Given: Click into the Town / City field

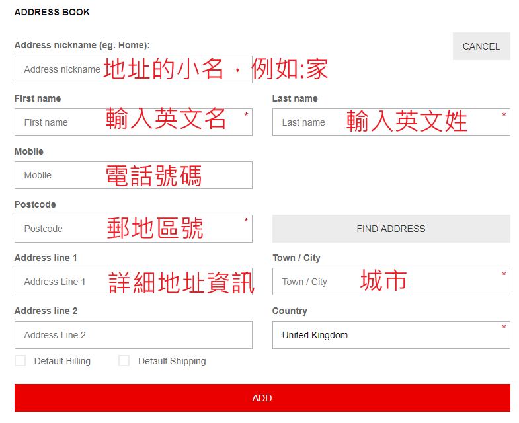Looking at the screenshot, I should [391, 282].
